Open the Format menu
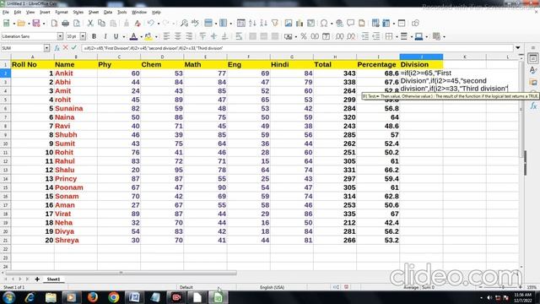Screen dimensions: 540x304 click(62, 12)
